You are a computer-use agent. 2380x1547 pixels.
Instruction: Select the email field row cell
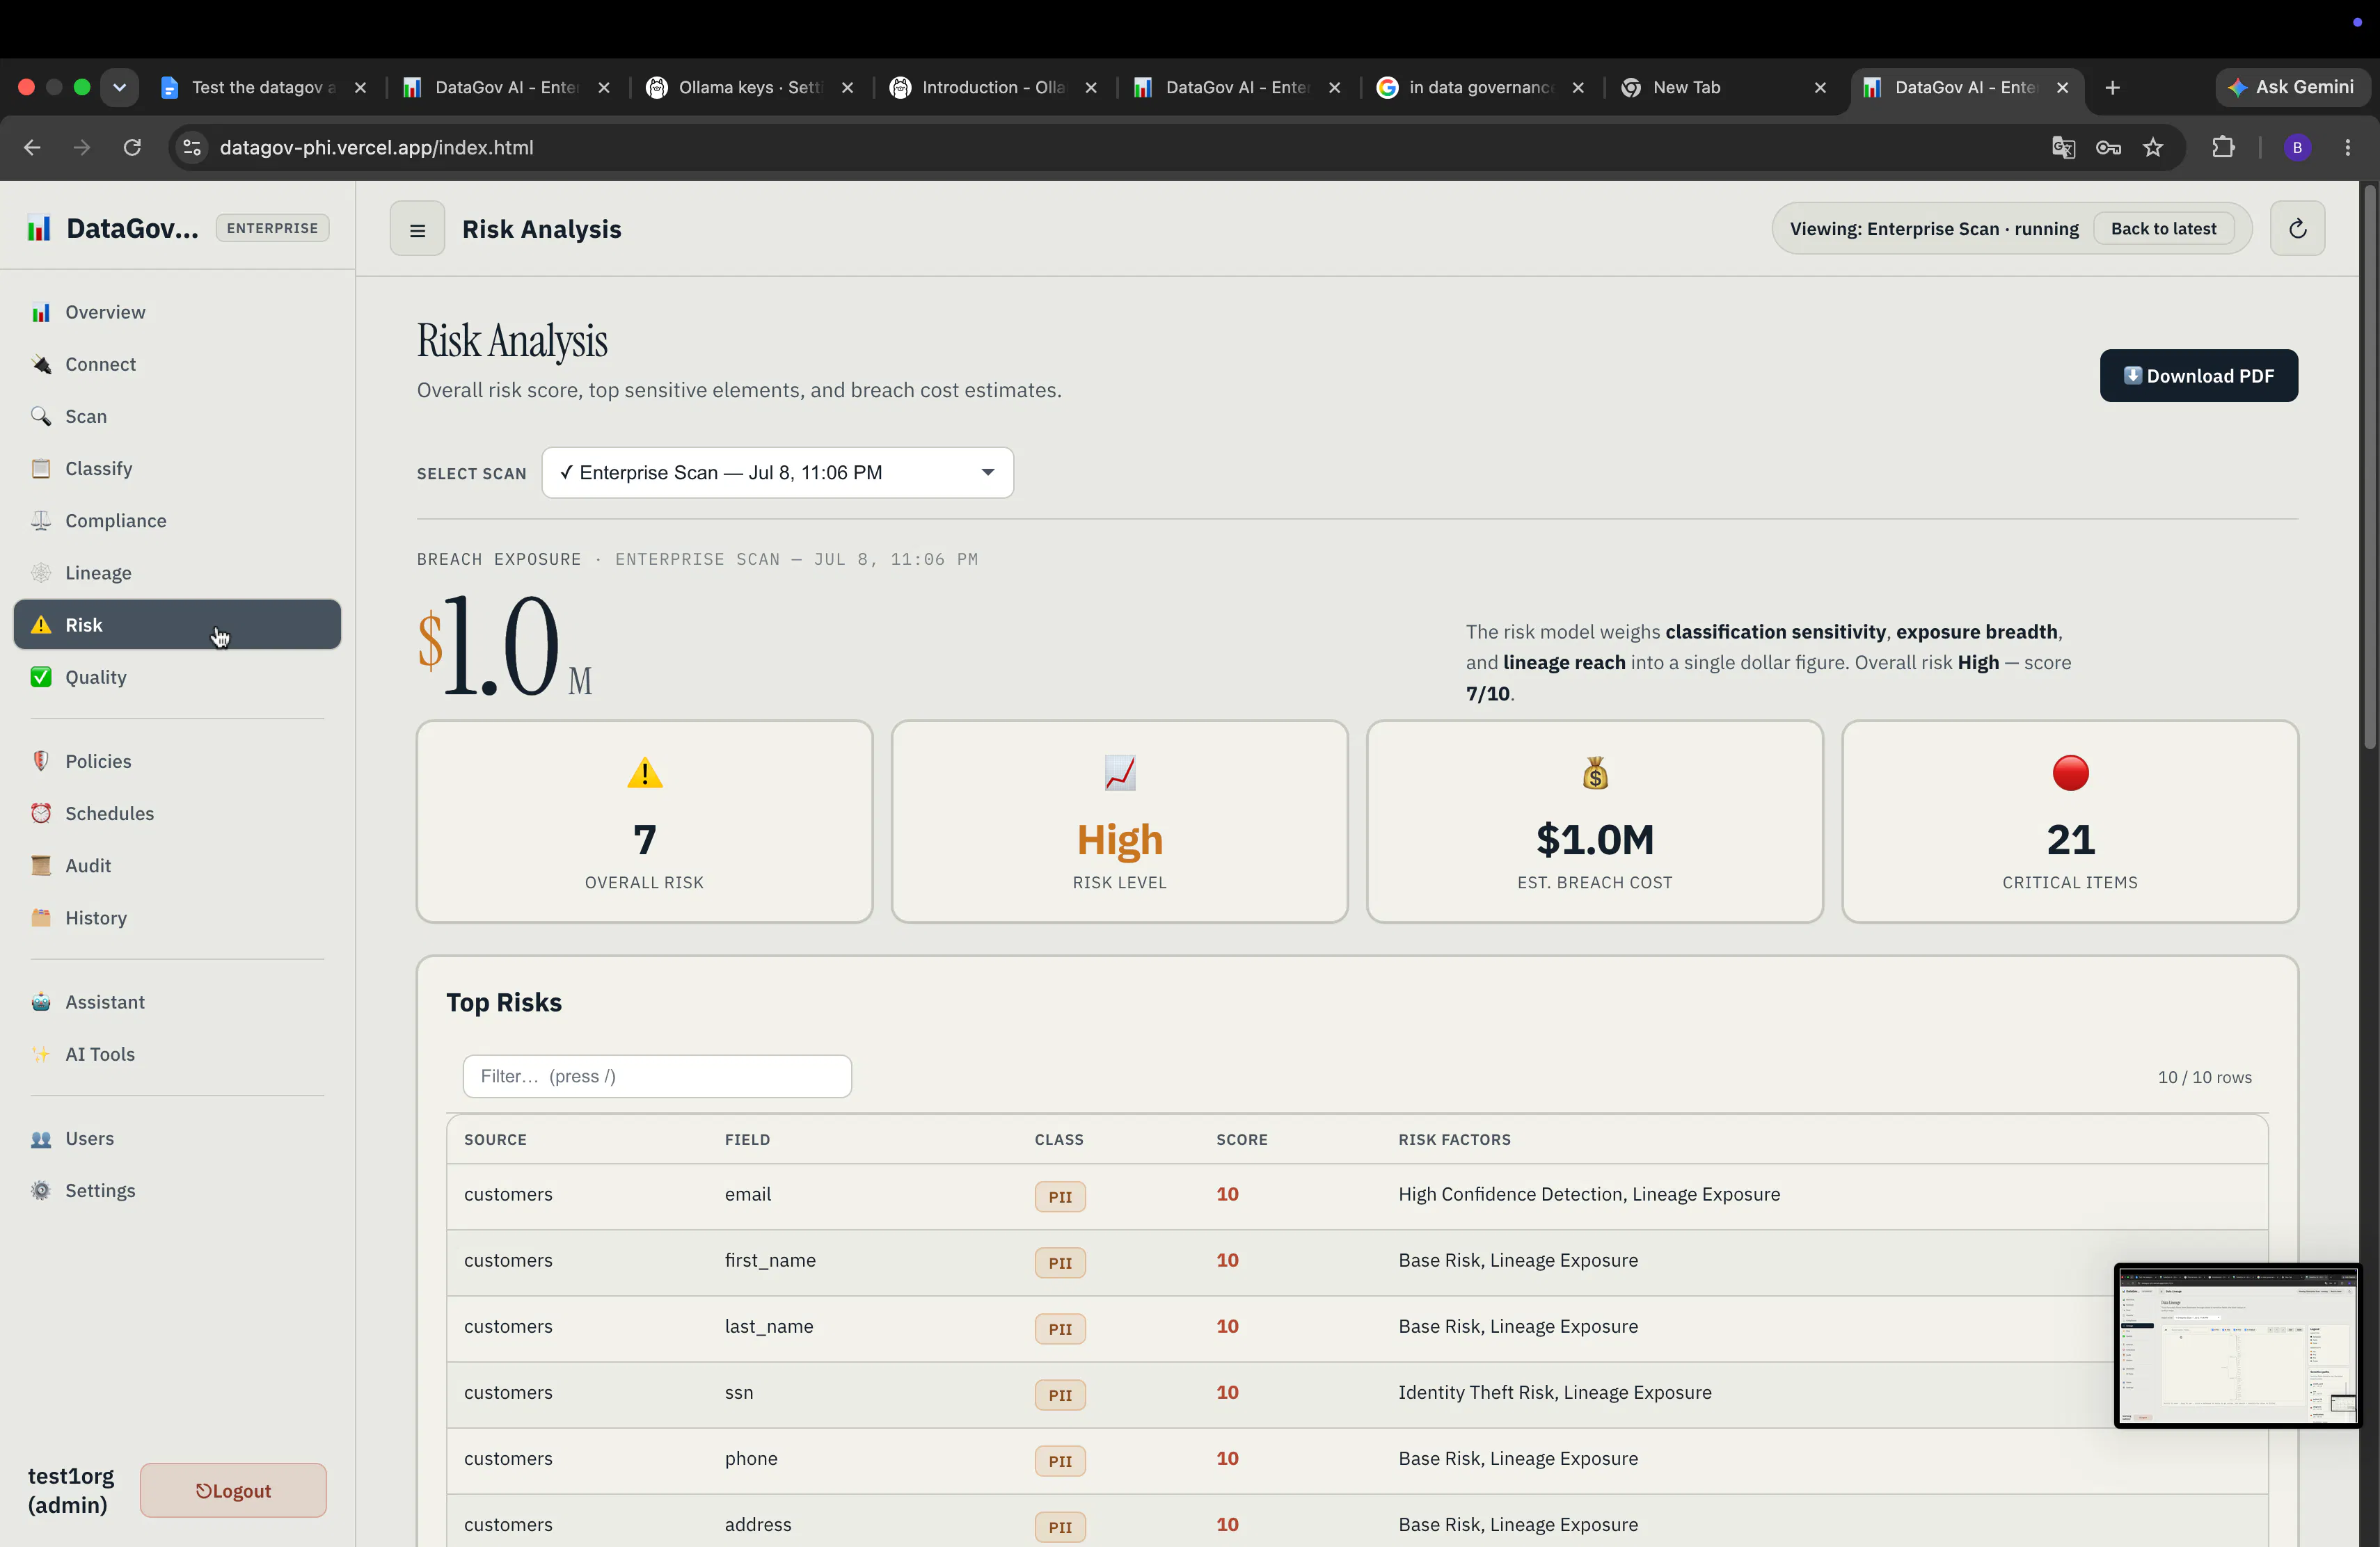click(x=748, y=1194)
